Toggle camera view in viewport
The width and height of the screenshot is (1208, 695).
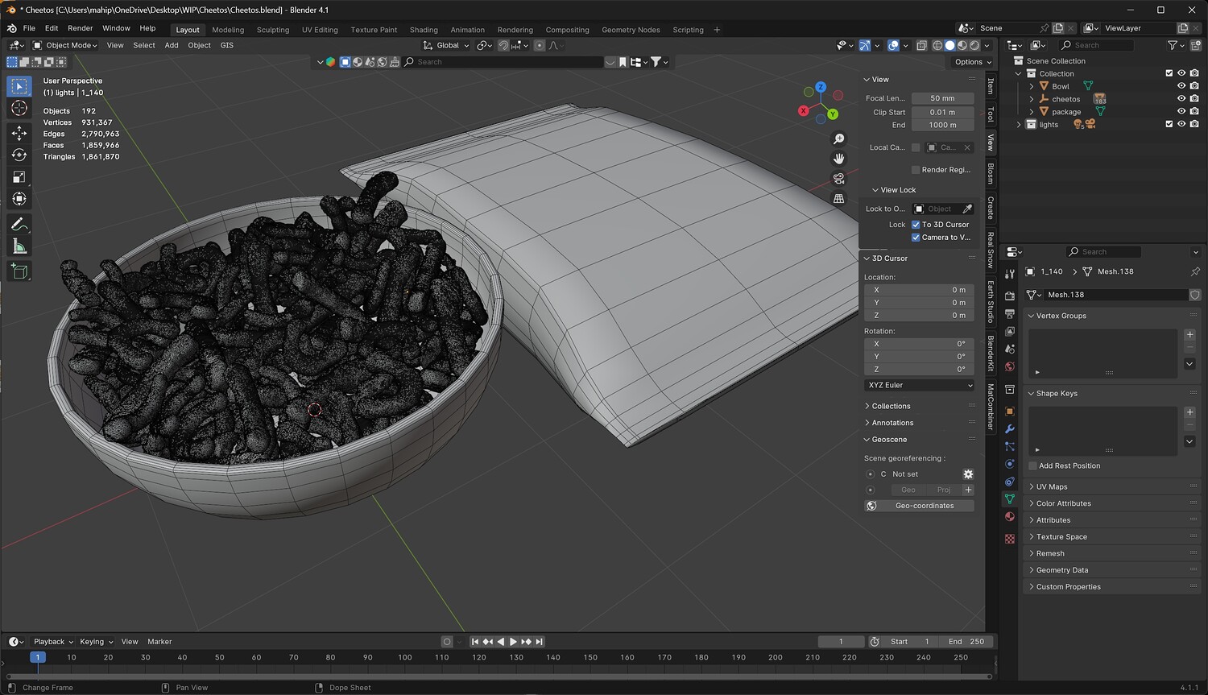pyautogui.click(x=839, y=178)
